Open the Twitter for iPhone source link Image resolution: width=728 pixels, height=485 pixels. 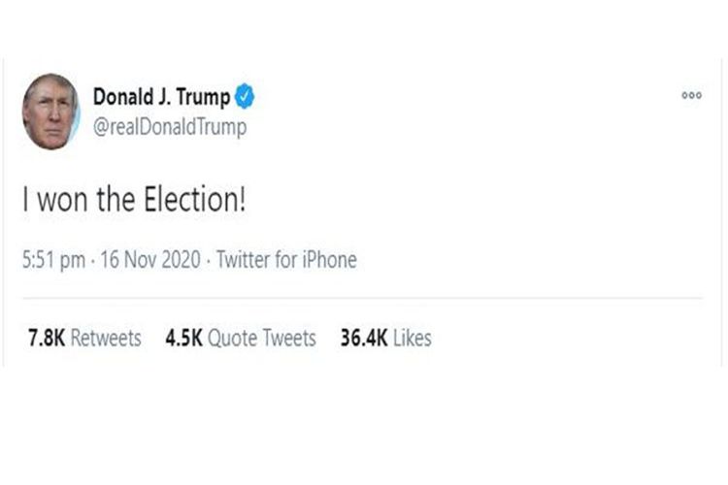(x=286, y=260)
